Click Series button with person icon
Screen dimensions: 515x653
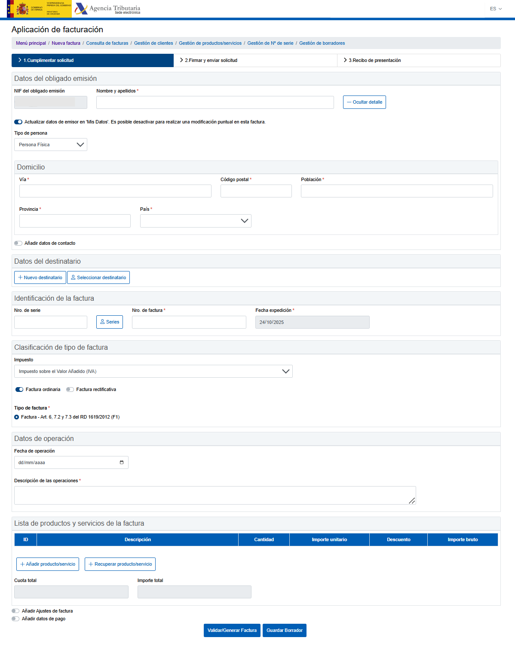click(x=110, y=322)
